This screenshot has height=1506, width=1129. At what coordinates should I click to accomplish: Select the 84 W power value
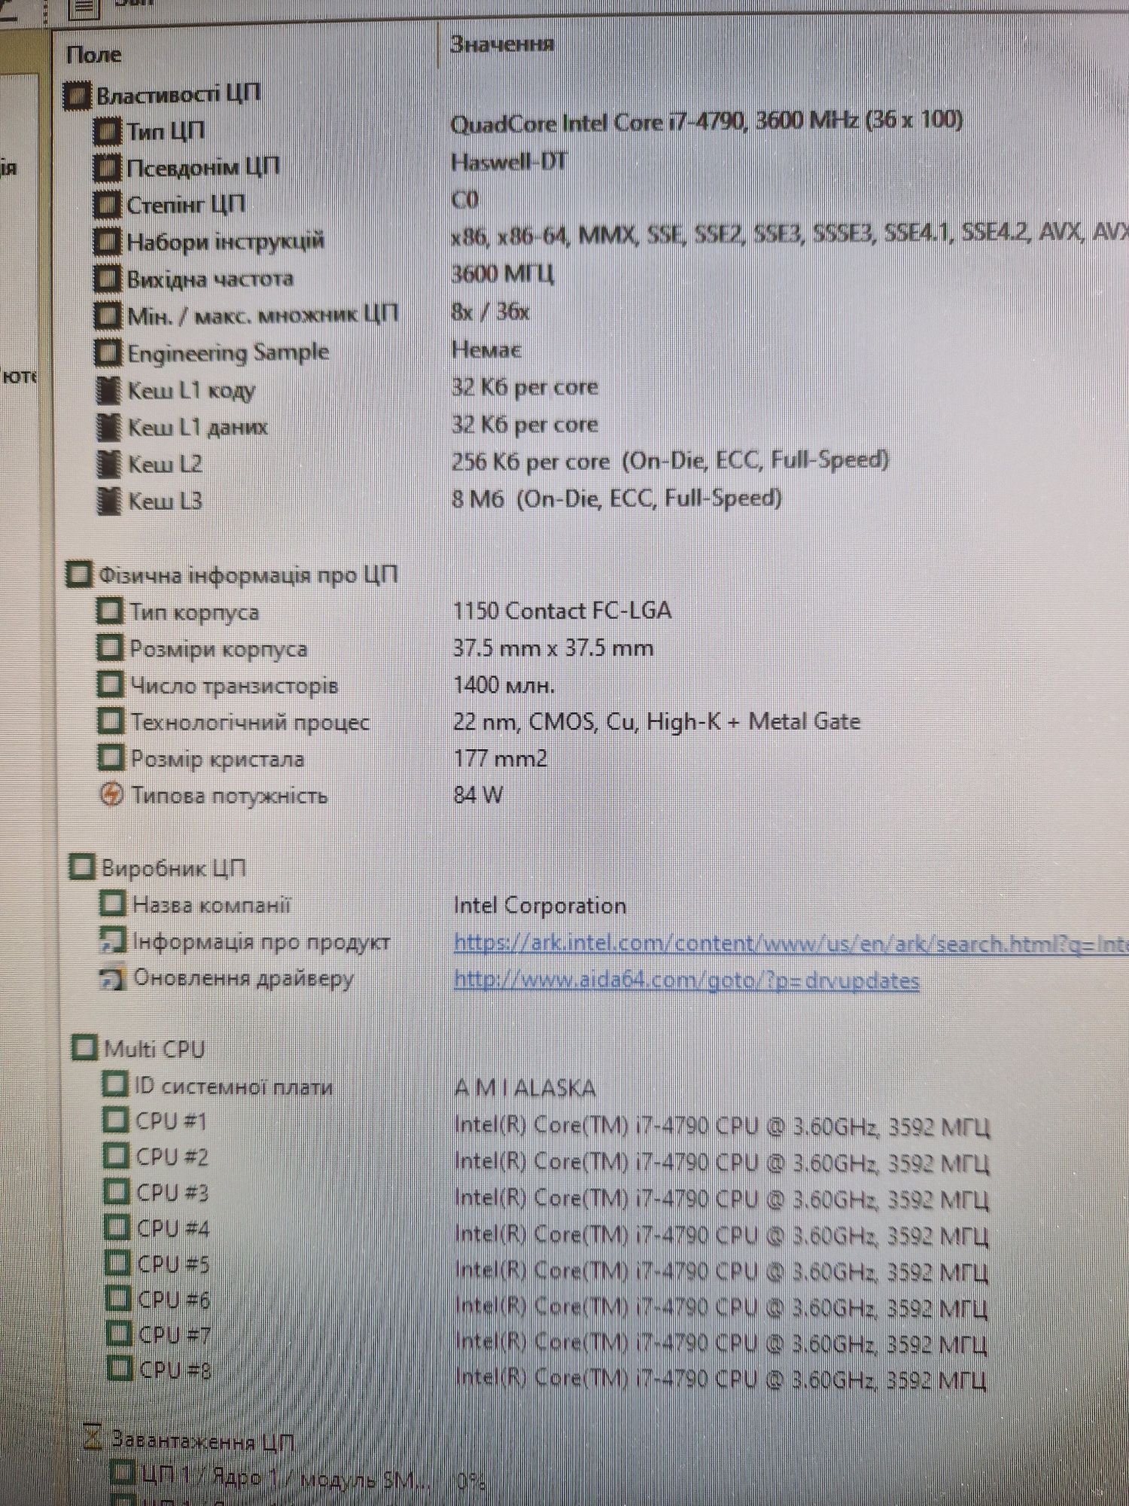tap(479, 794)
